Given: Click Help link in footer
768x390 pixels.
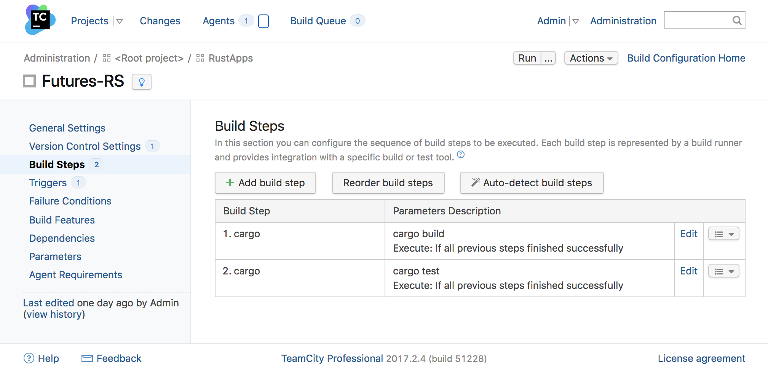Looking at the screenshot, I should click(48, 358).
